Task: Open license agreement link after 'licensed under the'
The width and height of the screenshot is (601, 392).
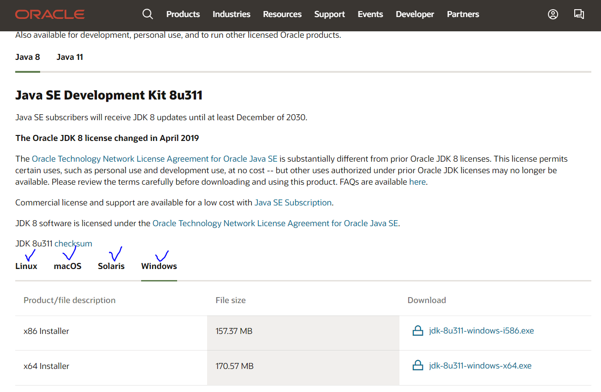Action: coord(275,223)
